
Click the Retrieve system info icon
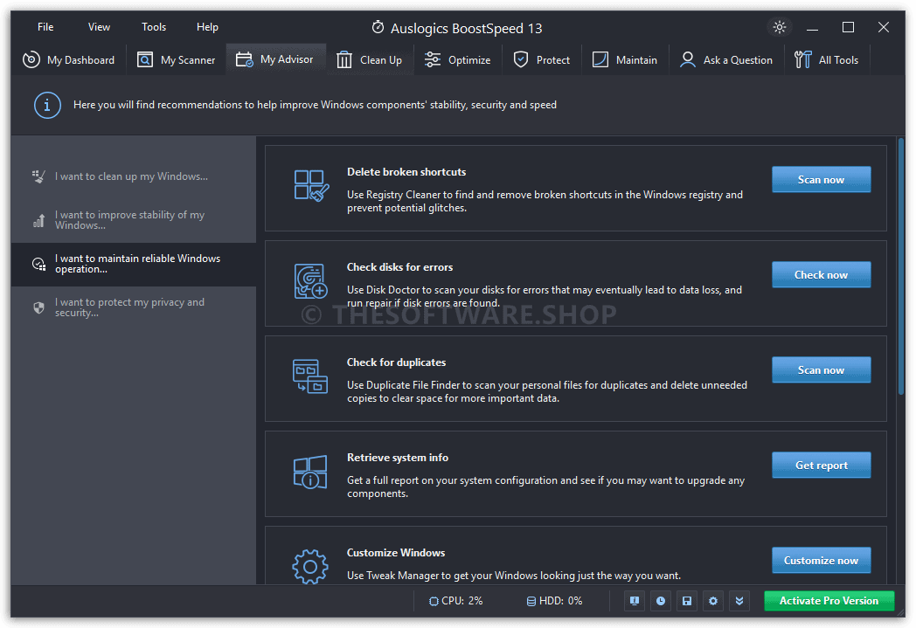click(x=309, y=472)
